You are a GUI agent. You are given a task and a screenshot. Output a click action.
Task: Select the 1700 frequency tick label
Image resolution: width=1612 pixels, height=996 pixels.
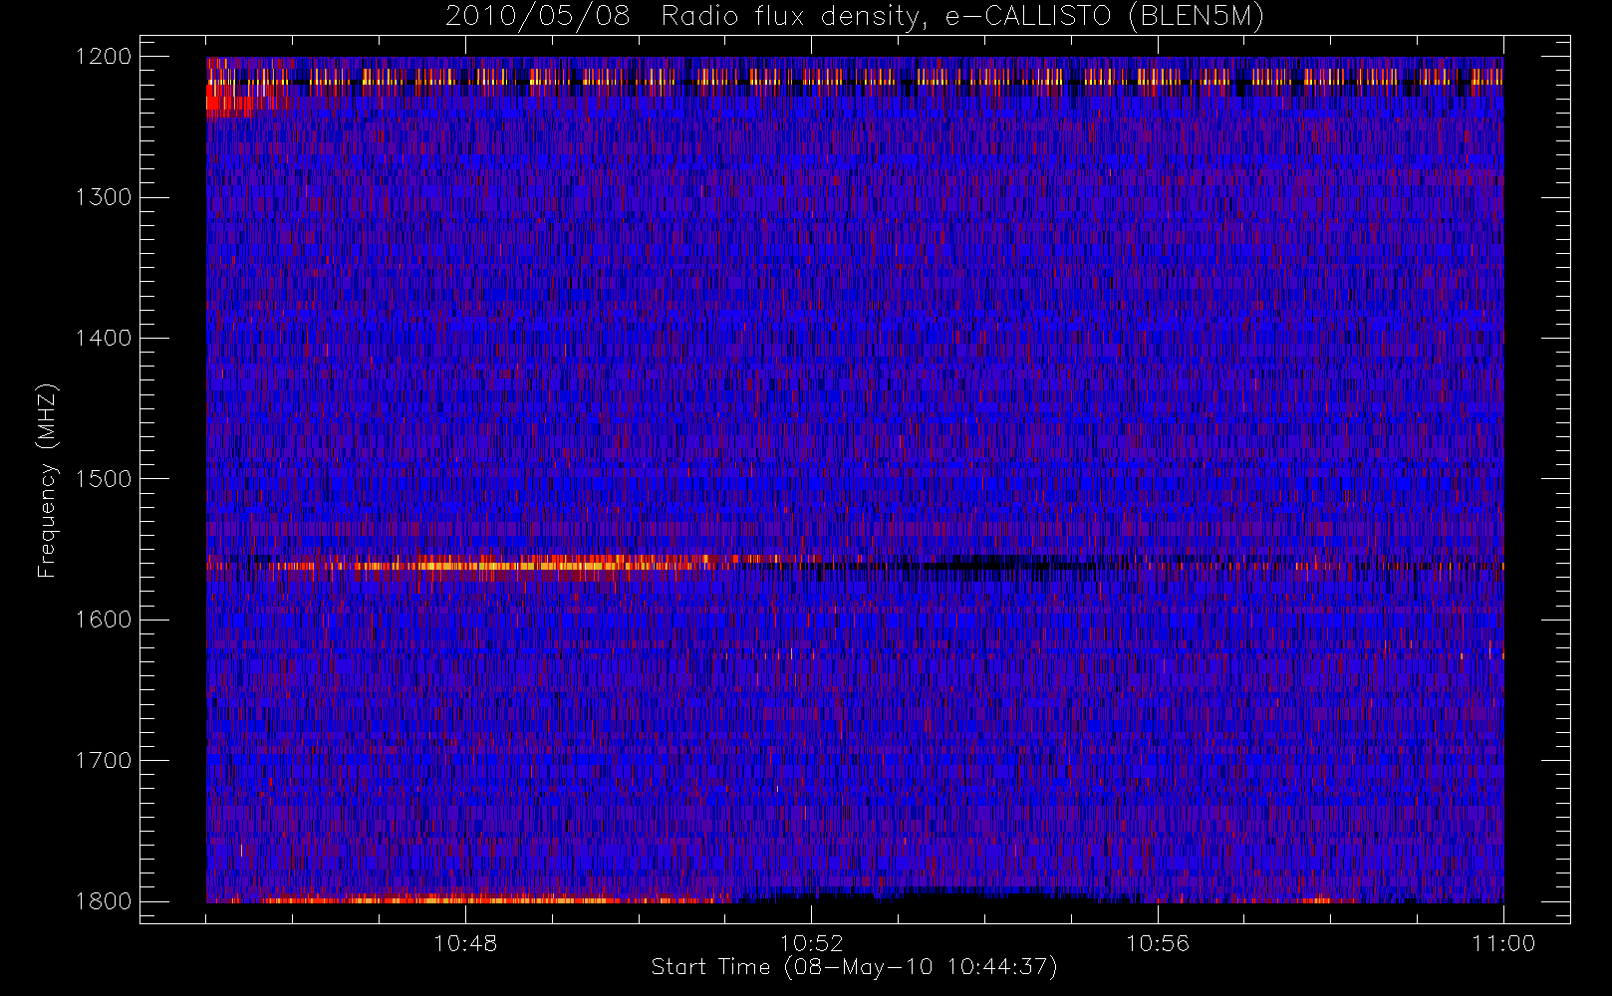[x=104, y=760]
